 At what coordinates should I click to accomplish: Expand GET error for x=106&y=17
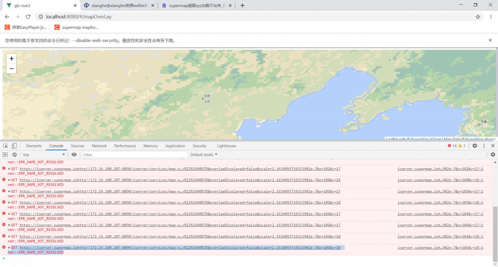pos(9,225)
